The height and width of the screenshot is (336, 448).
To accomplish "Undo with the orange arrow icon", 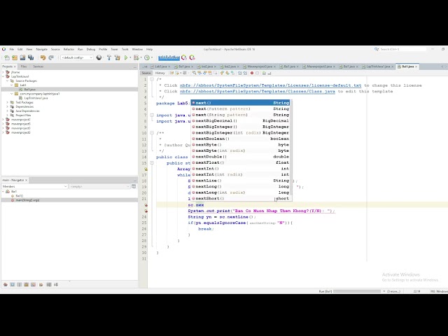I will coord(43,57).
